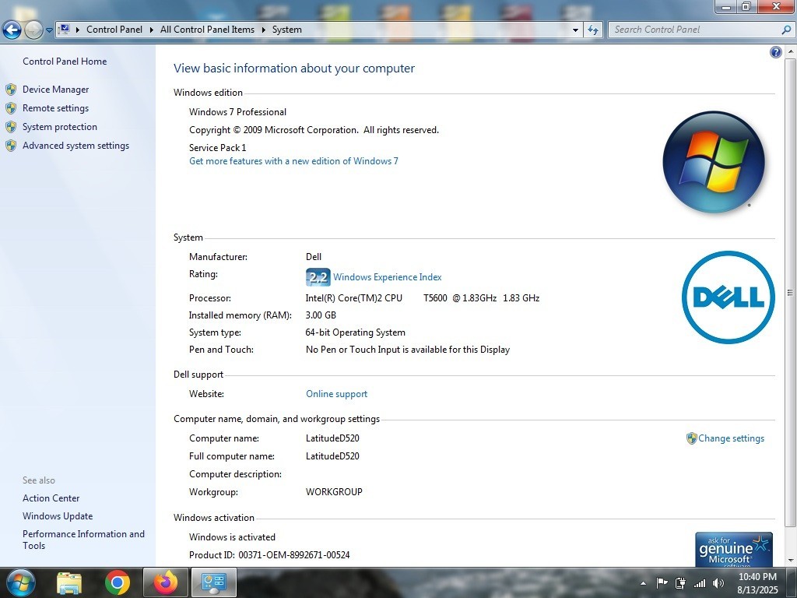Viewport: 797px width, 598px height.
Task: Click the LatitudeD520 value beside Computer name
Action: [x=332, y=438]
